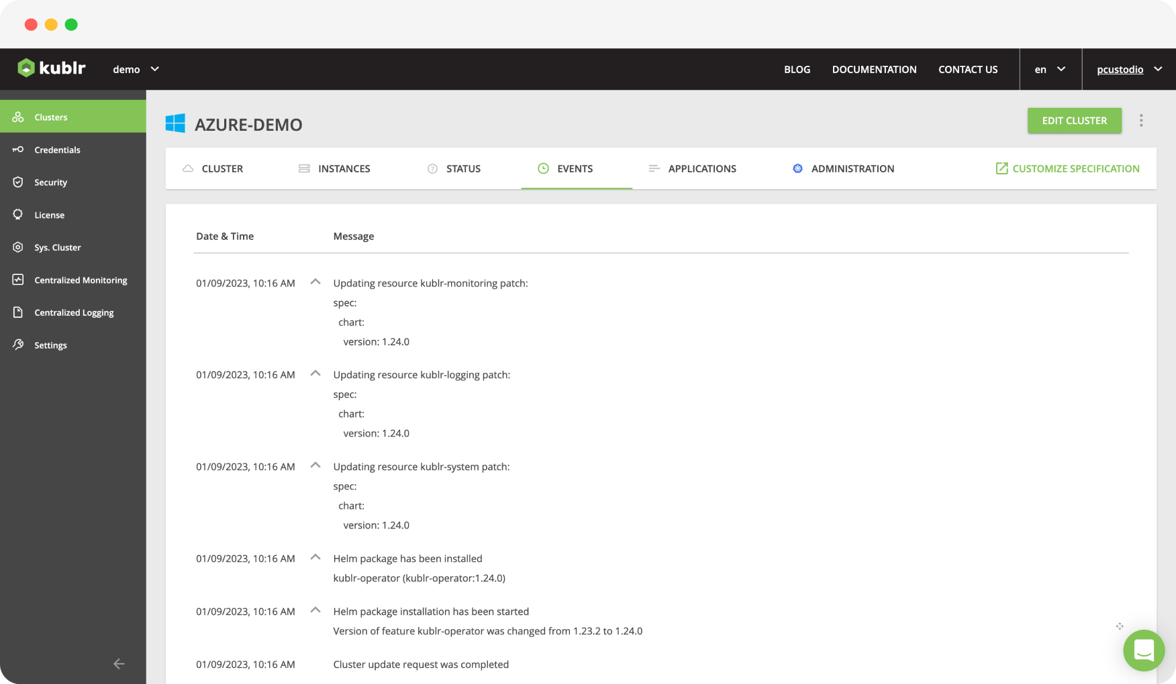The image size is (1176, 684).
Task: Click the Date & Time column header
Action: 225,236
